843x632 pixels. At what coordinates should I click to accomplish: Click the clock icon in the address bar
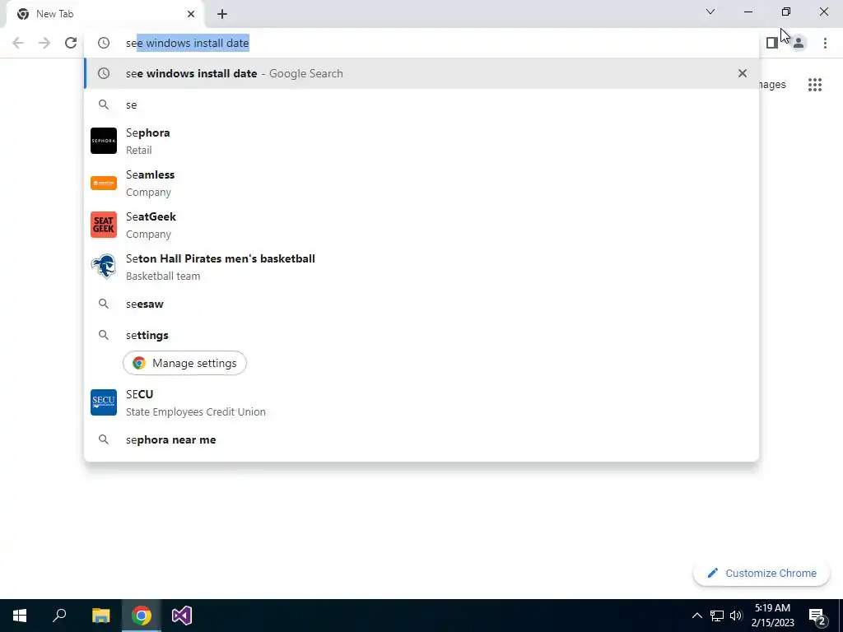[104, 43]
